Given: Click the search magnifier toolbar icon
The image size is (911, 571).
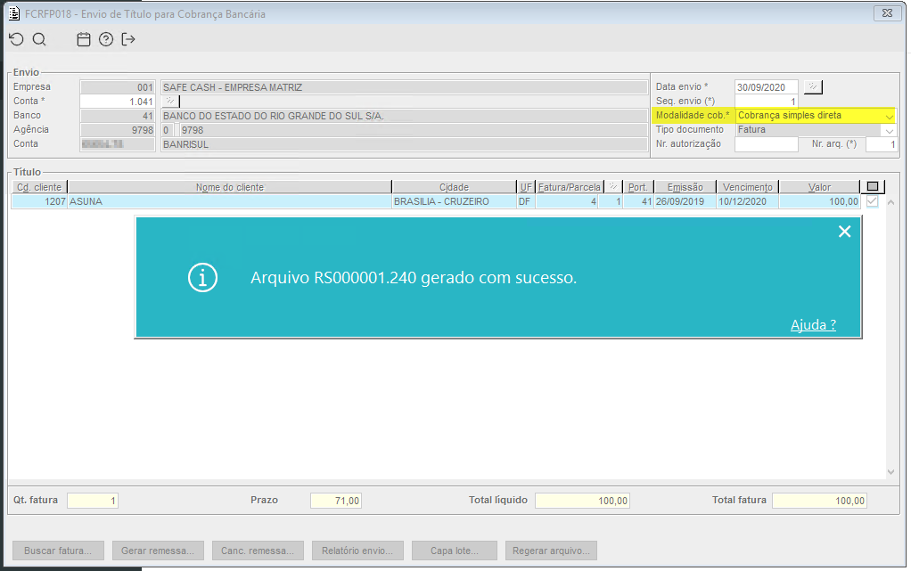Looking at the screenshot, I should click(x=39, y=39).
